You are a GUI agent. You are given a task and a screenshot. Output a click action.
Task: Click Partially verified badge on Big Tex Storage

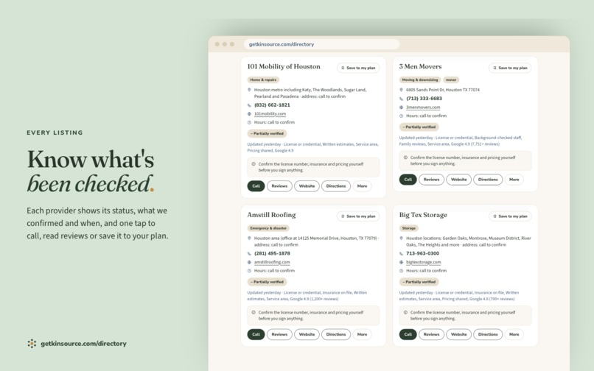click(419, 282)
